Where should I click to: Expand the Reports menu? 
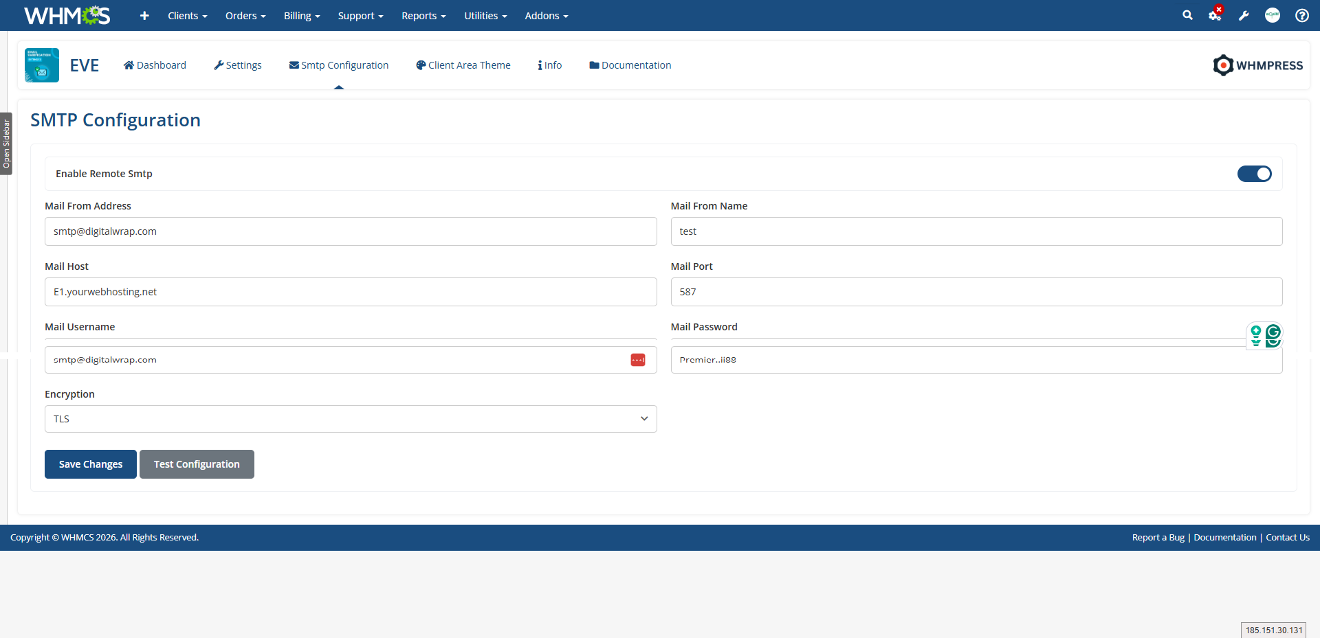[423, 15]
